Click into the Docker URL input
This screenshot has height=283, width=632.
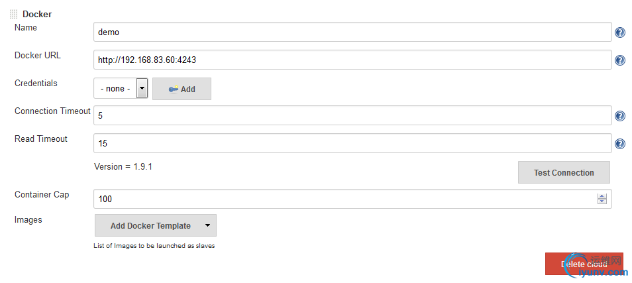(352, 60)
